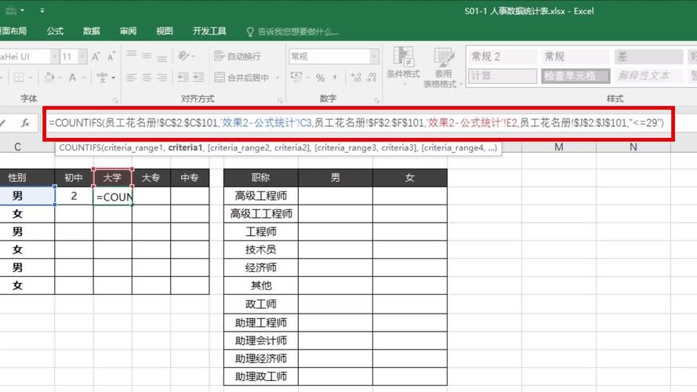Expand the number format 常规 dropdown
Image resolution: width=697 pixels, height=392 pixels.
tap(374, 56)
